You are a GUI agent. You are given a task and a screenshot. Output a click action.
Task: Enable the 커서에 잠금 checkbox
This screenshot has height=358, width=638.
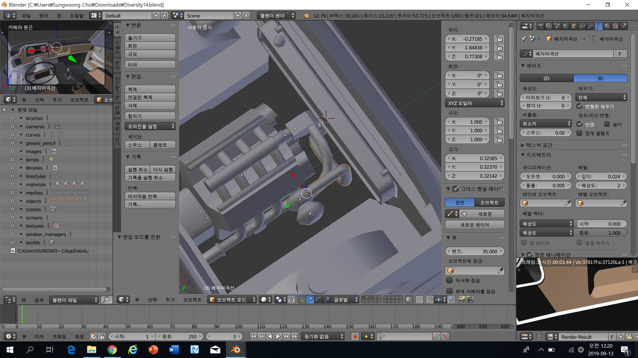click(450, 280)
